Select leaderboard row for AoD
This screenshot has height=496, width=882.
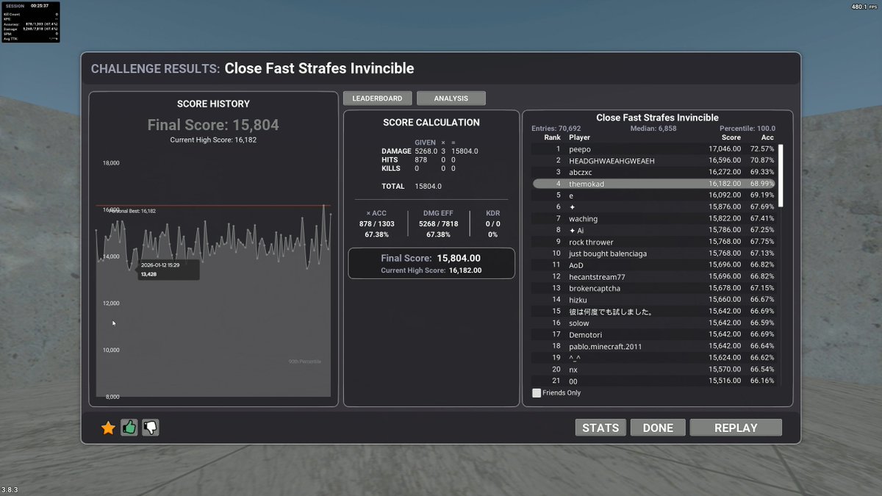tap(653, 265)
